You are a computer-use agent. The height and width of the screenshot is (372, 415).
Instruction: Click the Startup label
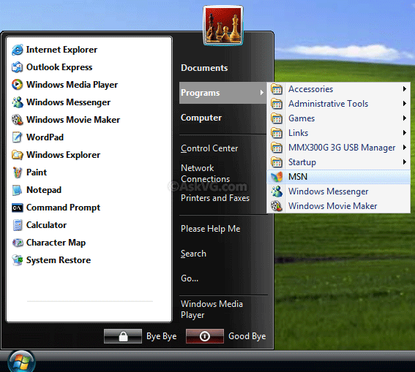click(x=302, y=162)
